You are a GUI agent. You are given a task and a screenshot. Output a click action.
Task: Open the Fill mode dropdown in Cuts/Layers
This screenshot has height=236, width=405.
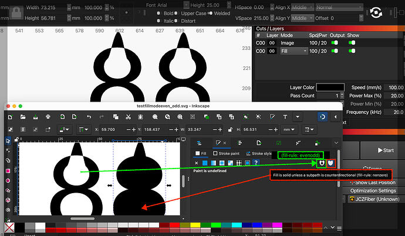pos(293,51)
